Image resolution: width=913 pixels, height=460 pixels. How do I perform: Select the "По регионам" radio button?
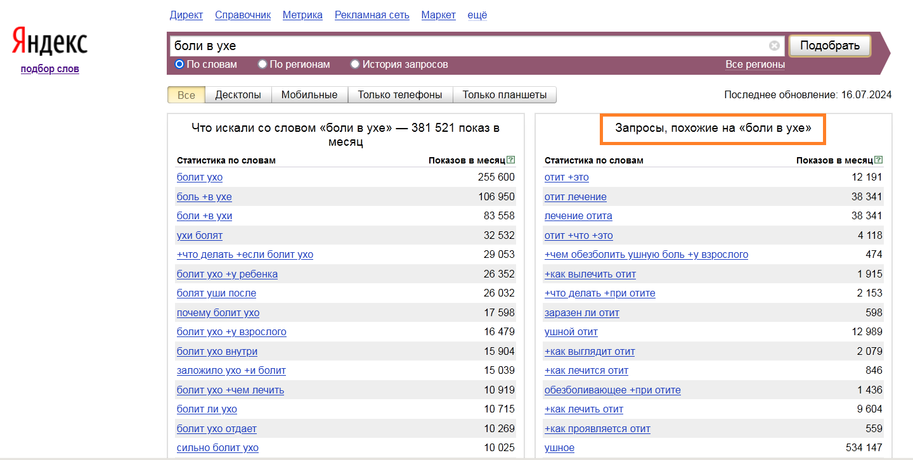(x=262, y=64)
